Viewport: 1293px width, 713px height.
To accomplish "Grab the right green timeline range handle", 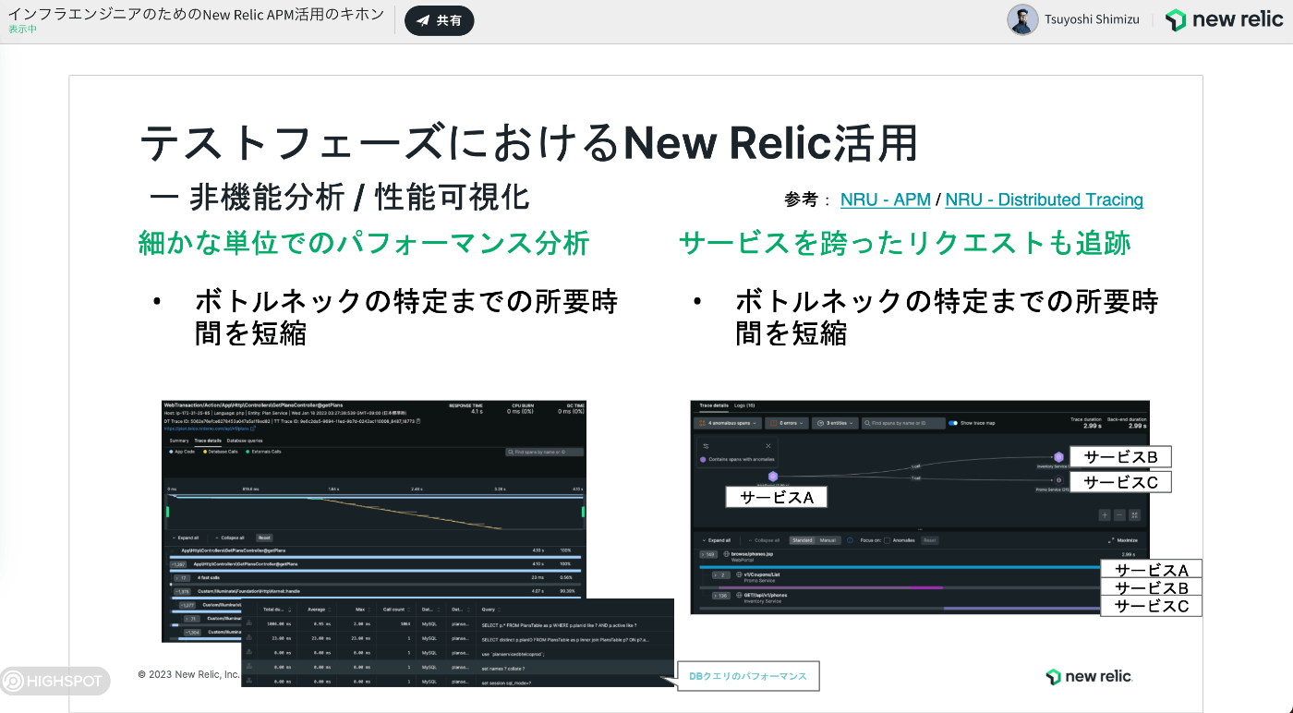I will click(x=583, y=512).
